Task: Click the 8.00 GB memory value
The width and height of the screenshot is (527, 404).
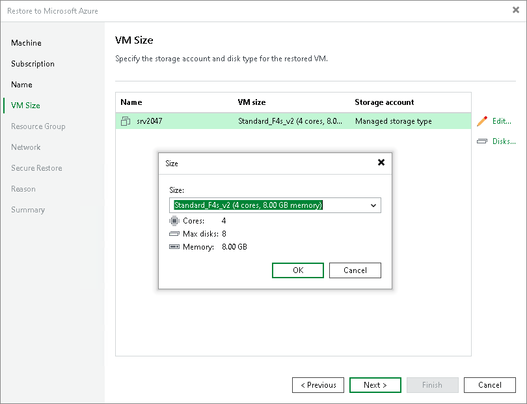Action: point(234,247)
